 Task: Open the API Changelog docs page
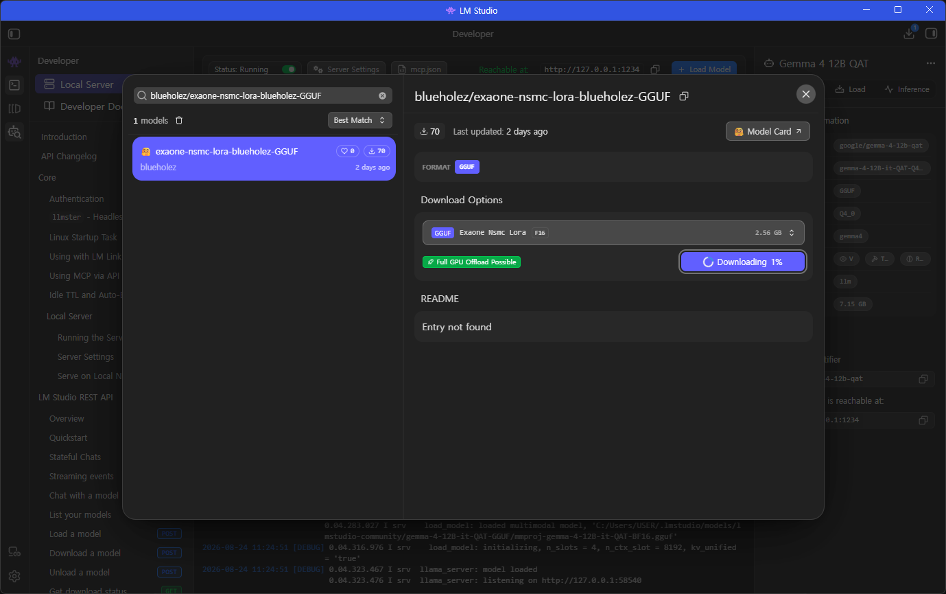coord(69,157)
